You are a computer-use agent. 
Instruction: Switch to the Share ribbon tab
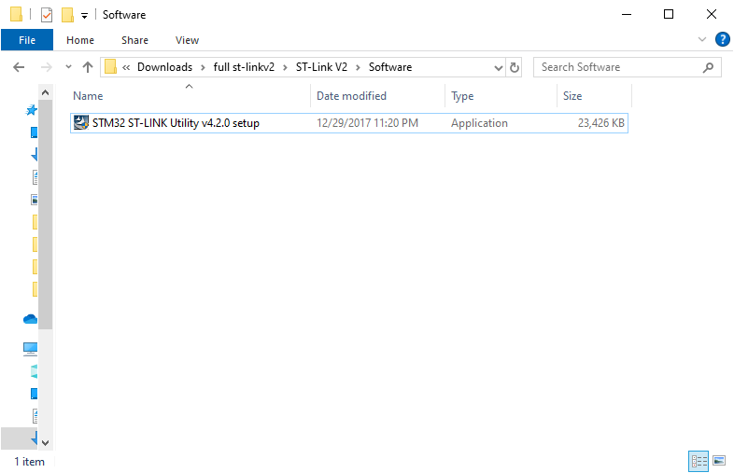(x=134, y=40)
